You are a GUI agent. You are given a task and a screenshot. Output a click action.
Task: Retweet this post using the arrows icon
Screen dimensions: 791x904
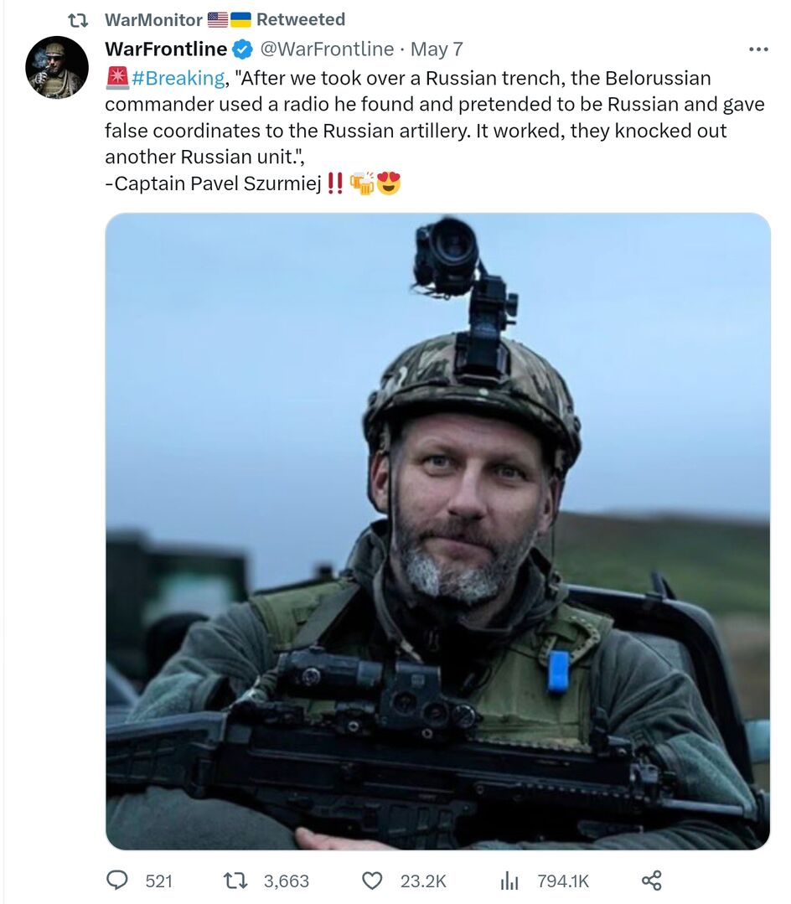tap(235, 881)
